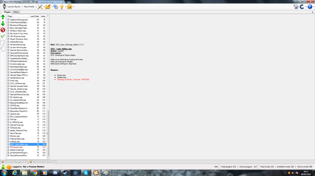
Task: Select the wolfclub.esp plugin row
Action: pos(26,141)
